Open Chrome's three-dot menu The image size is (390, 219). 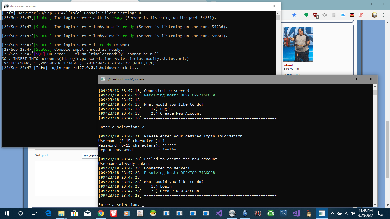pos(384,15)
